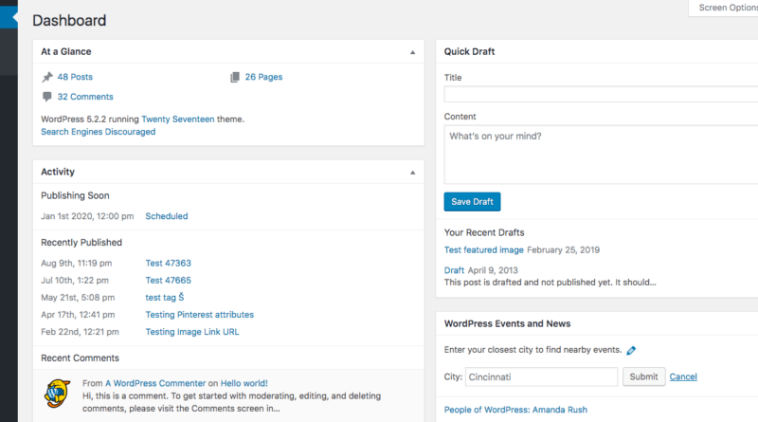Image resolution: width=758 pixels, height=422 pixels.
Task: Open the Scheduled post link
Action: click(166, 216)
